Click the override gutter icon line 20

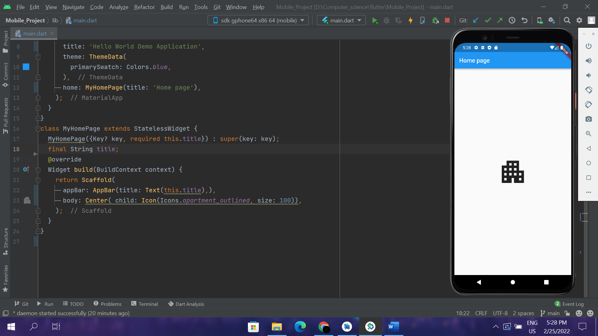click(x=26, y=170)
